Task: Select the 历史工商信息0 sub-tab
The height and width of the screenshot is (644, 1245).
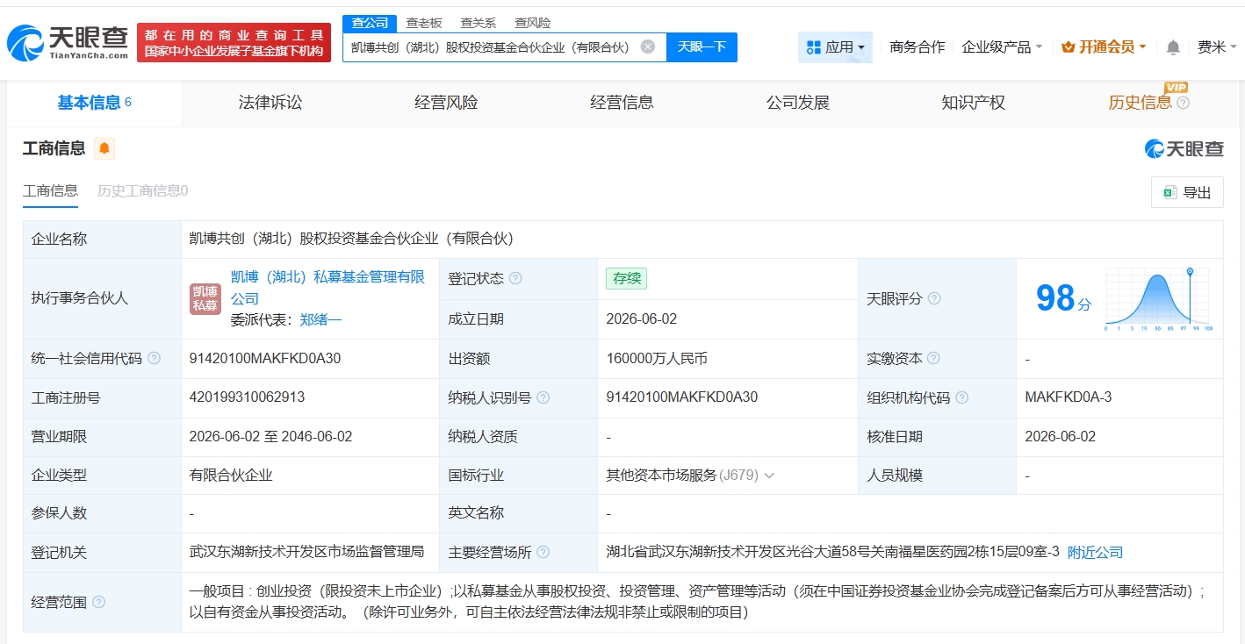Action: pos(142,190)
